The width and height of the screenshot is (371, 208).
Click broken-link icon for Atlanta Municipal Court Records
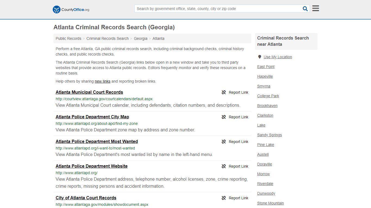[x=224, y=92]
